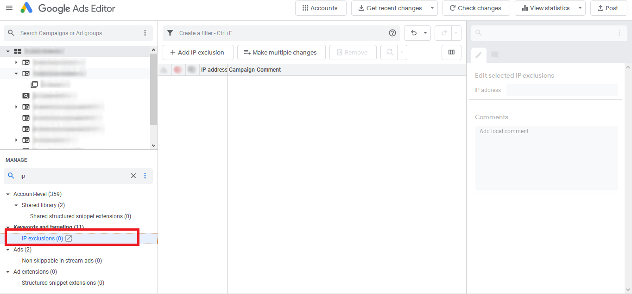Collapse Ads (2) section

pyautogui.click(x=8, y=250)
